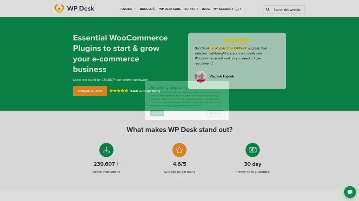Open cookie Preferences in privacy dialog
This screenshot has height=201, width=359.
216,113
